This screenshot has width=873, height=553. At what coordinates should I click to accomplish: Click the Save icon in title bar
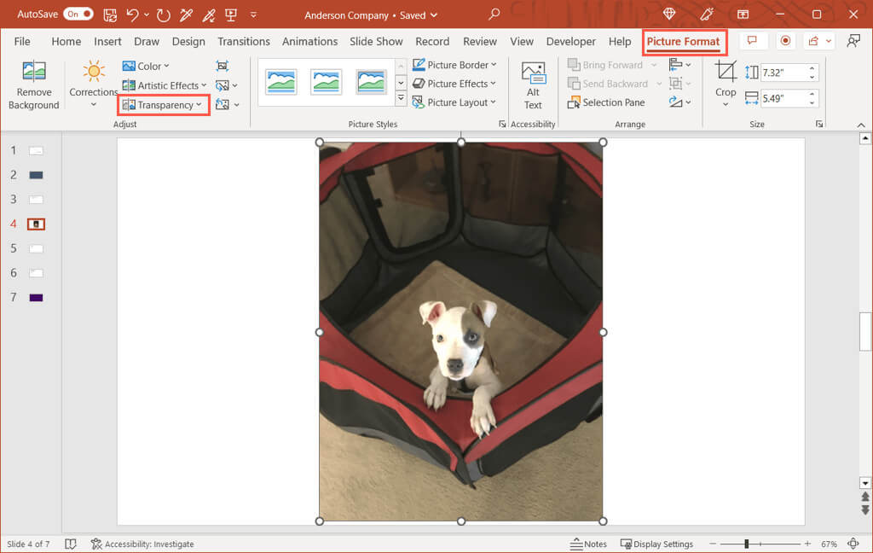(x=110, y=15)
